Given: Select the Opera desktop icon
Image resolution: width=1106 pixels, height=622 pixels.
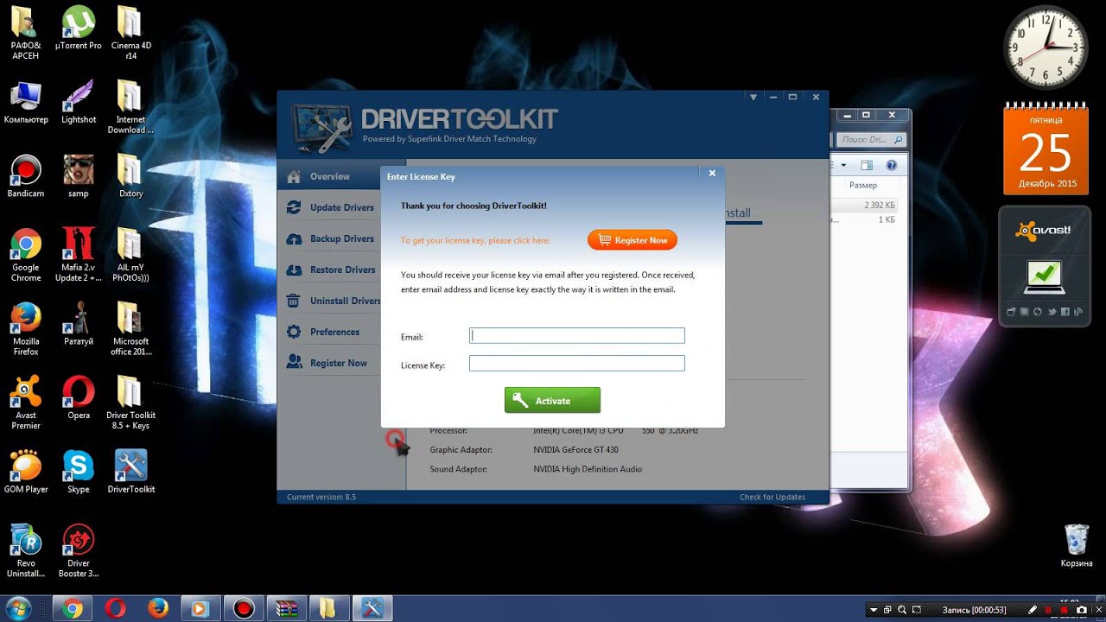Looking at the screenshot, I should (x=79, y=398).
